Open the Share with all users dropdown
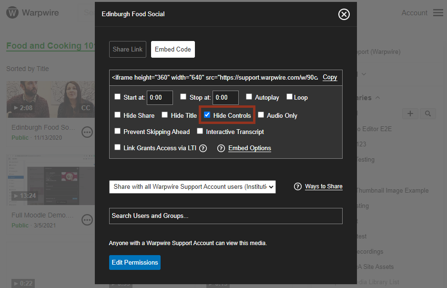 (193, 187)
